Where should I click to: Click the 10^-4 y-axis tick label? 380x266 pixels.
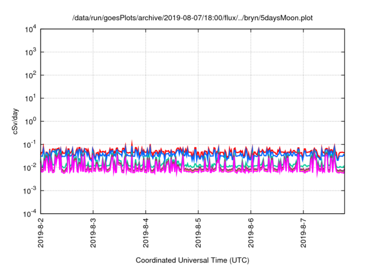[29, 214]
